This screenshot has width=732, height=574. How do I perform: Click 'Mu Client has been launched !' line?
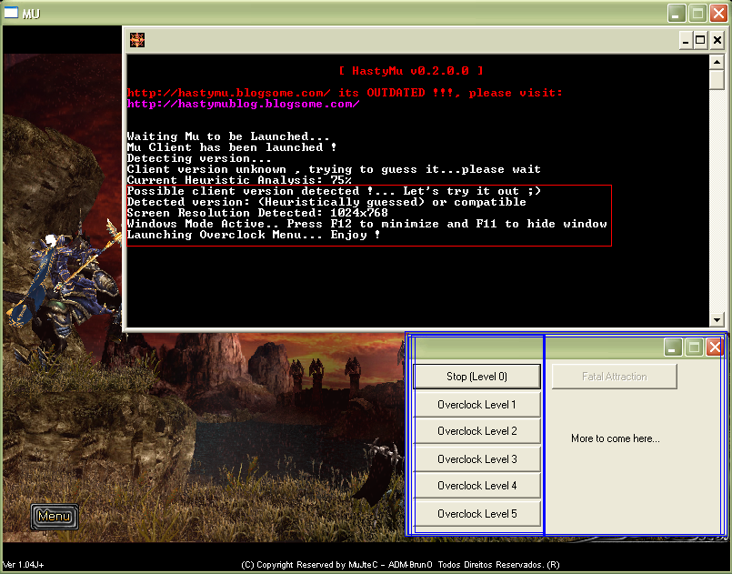tap(232, 147)
